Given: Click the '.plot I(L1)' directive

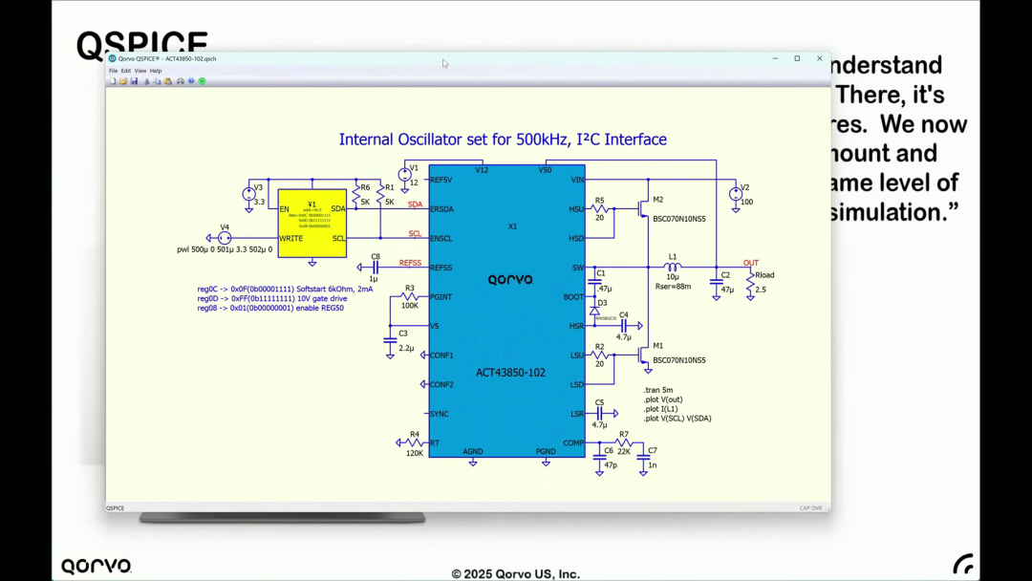Looking at the screenshot, I should pyautogui.click(x=660, y=409).
